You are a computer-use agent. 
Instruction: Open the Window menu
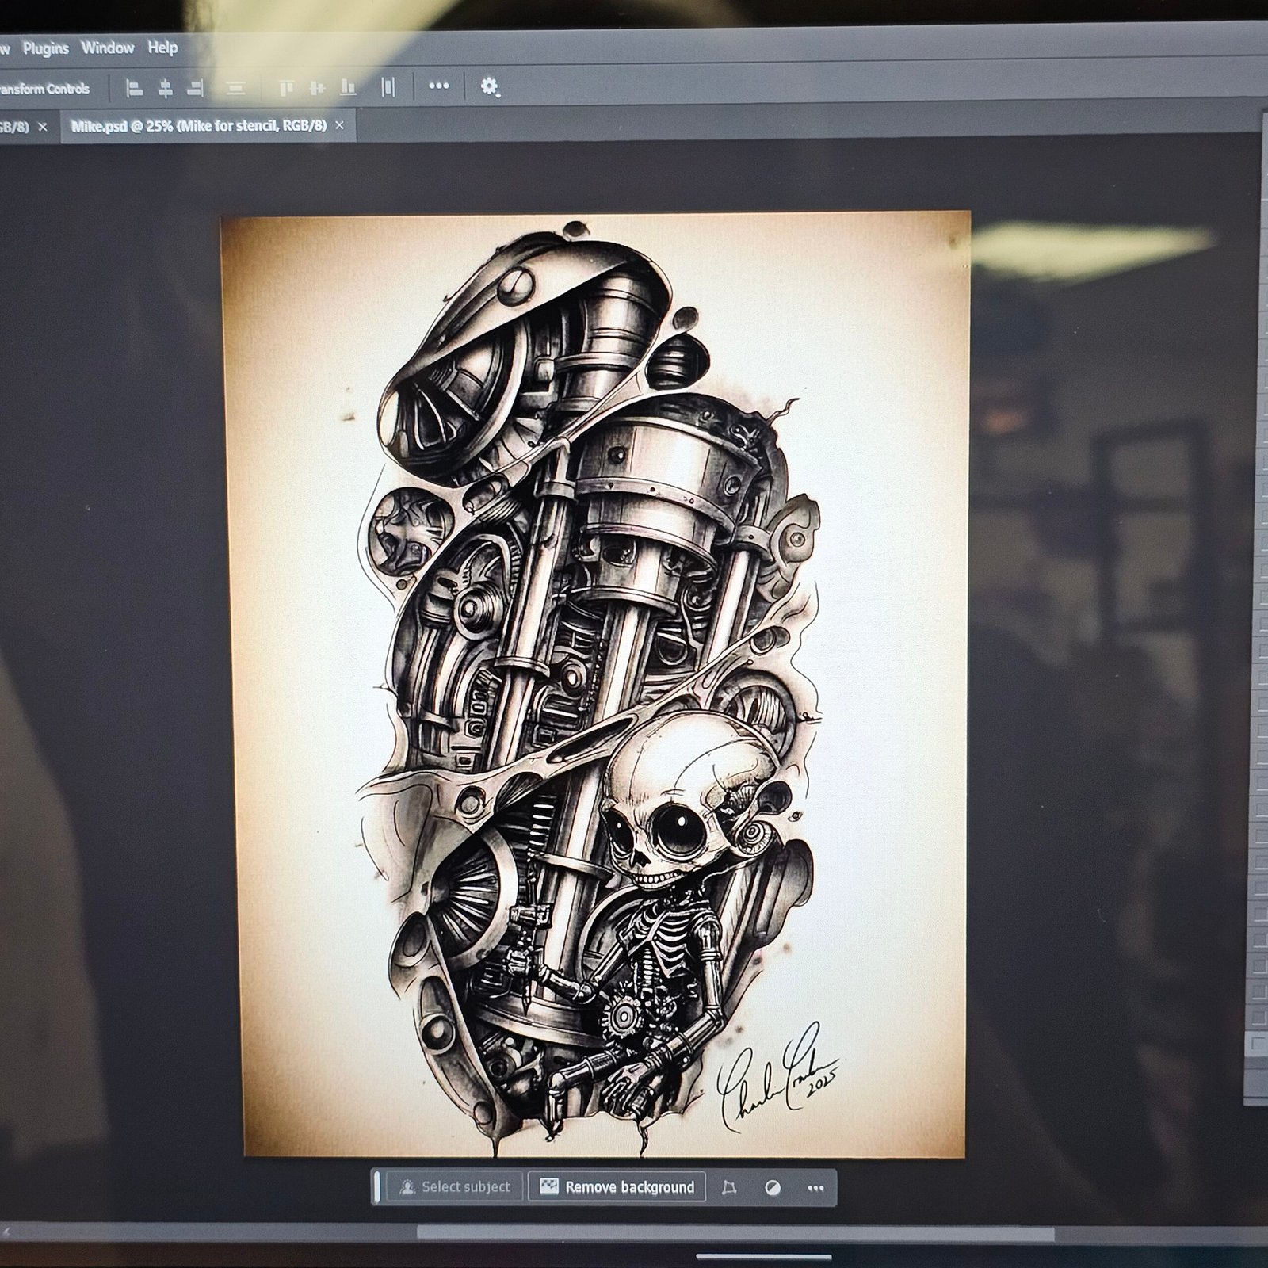tap(107, 48)
